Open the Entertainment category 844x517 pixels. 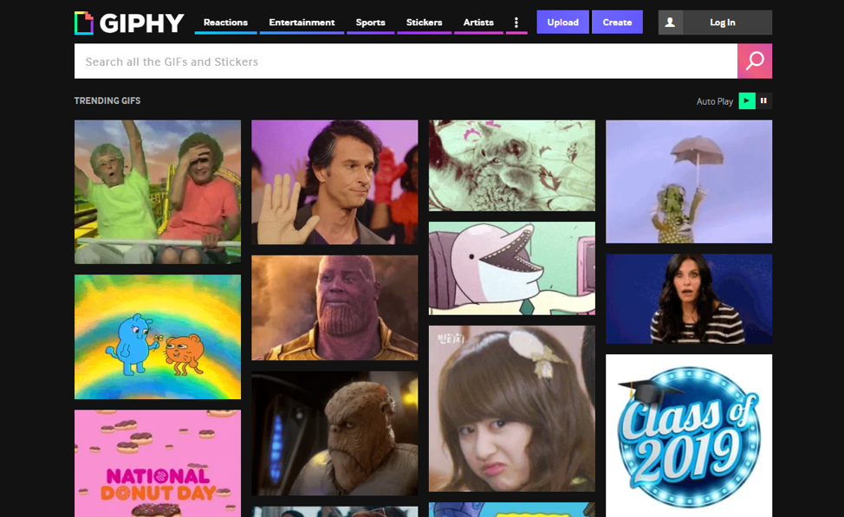(302, 23)
